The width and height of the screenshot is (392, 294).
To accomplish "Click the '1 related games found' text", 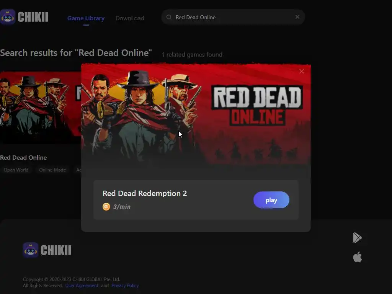I will (192, 54).
